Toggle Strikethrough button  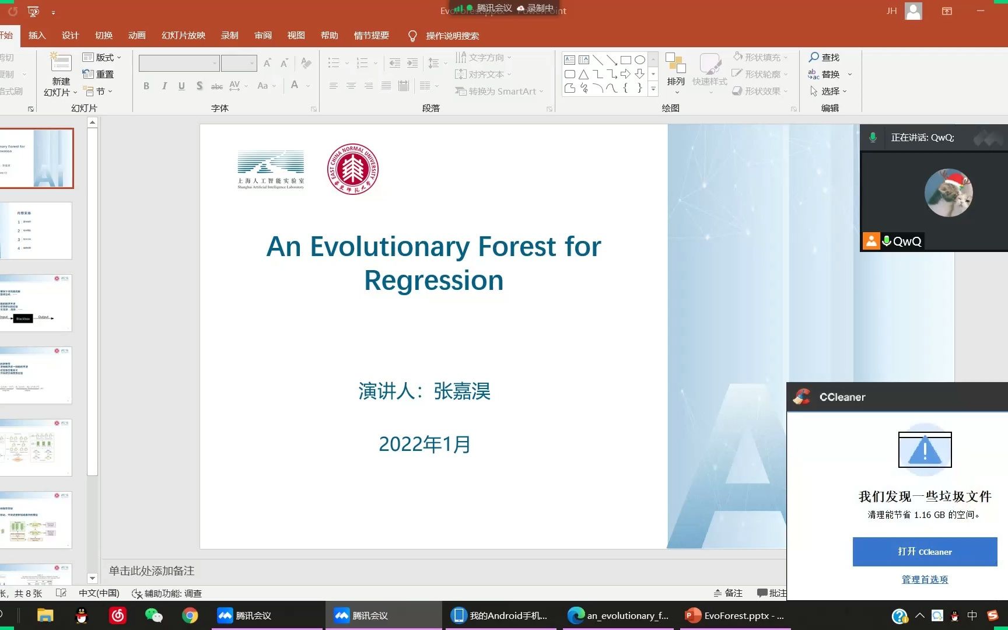217,86
